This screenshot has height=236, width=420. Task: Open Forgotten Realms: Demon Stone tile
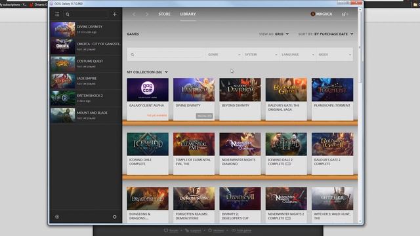[x=194, y=205]
